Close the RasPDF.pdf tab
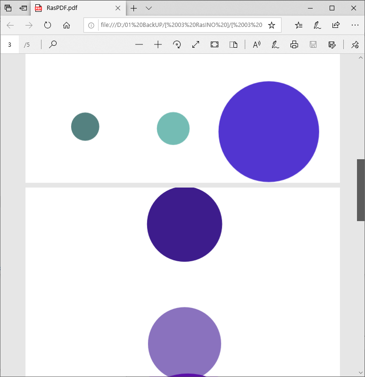 click(x=118, y=8)
